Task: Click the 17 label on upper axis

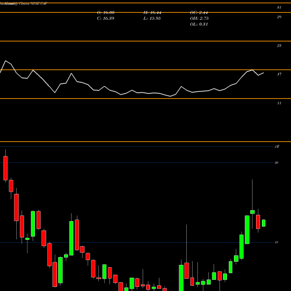Action: 279,74
